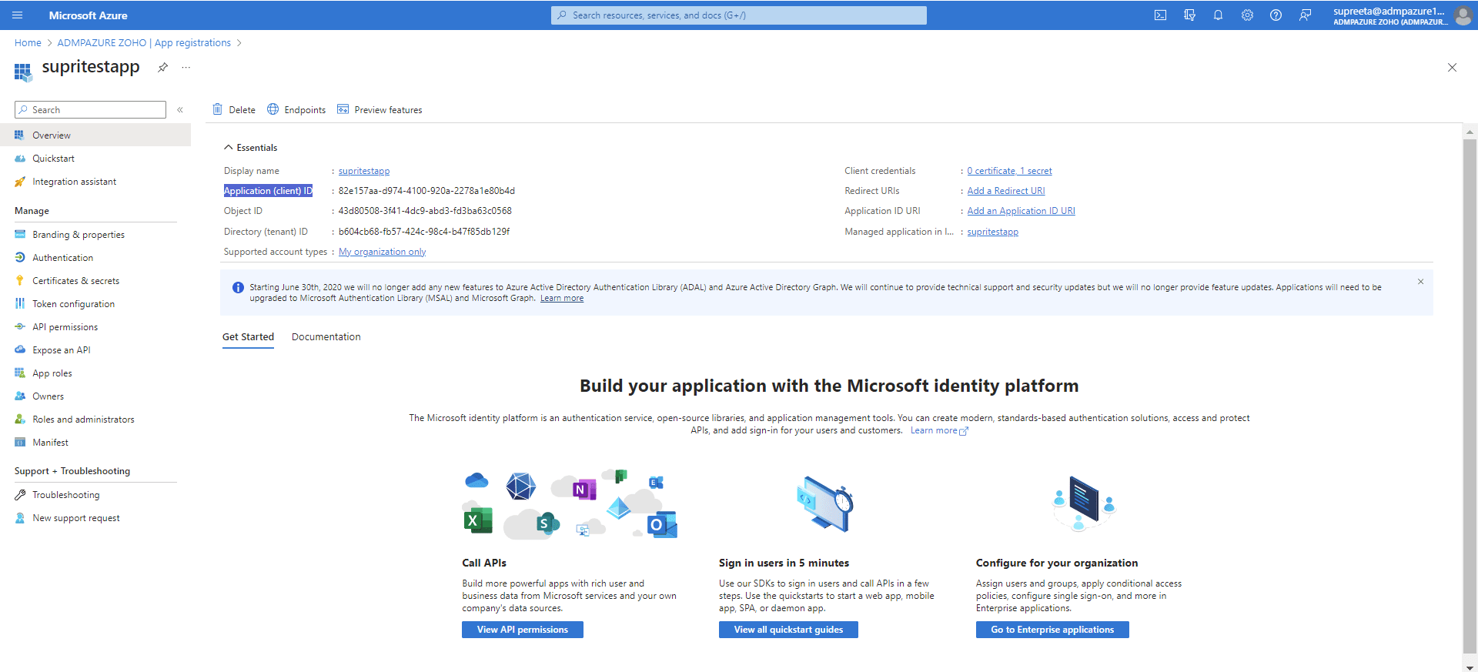Switch to the Documentation tab
This screenshot has width=1478, height=672.
326,337
